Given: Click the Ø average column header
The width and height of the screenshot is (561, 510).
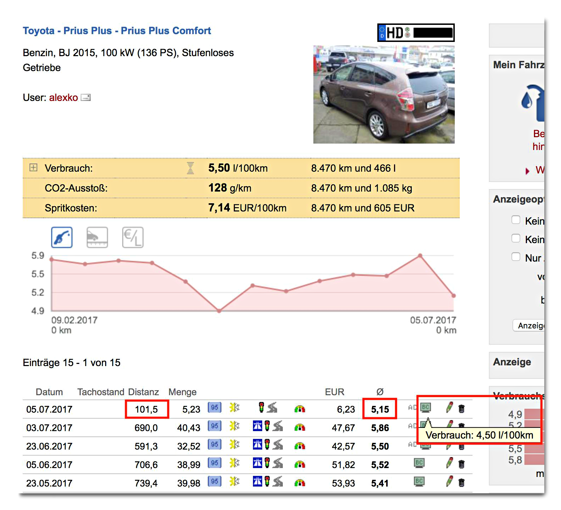Looking at the screenshot, I should coord(380,392).
